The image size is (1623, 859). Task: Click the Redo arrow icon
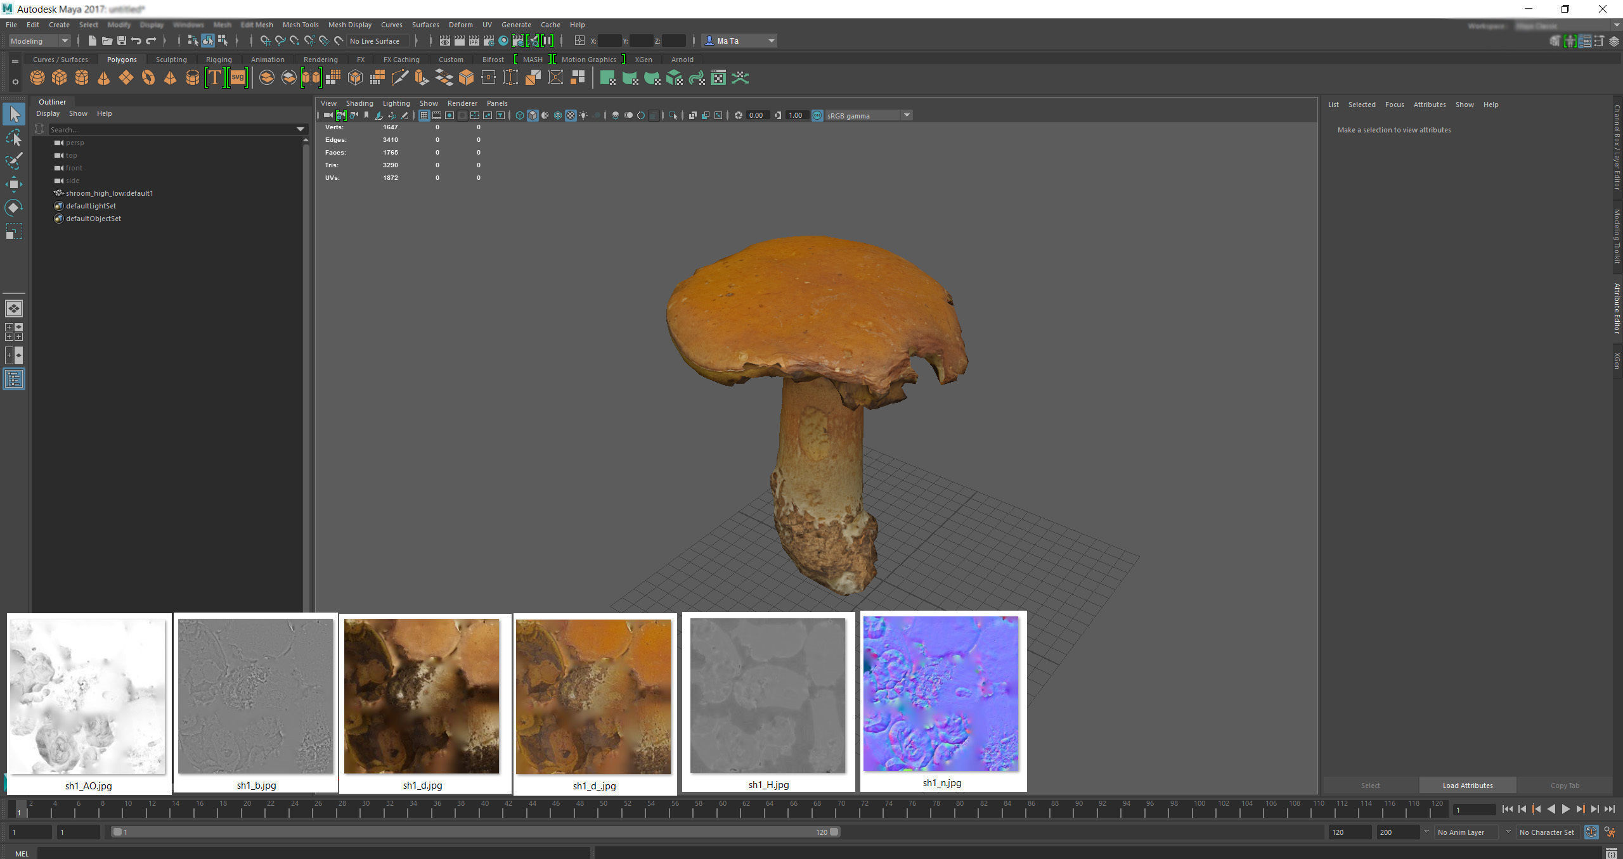151,41
